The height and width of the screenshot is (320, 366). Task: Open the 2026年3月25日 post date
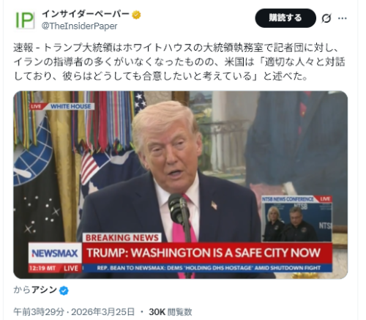pos(102,312)
